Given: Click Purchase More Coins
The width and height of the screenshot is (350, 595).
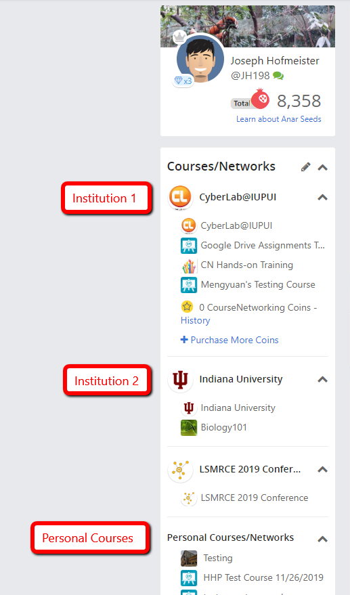Looking at the screenshot, I should 229,340.
